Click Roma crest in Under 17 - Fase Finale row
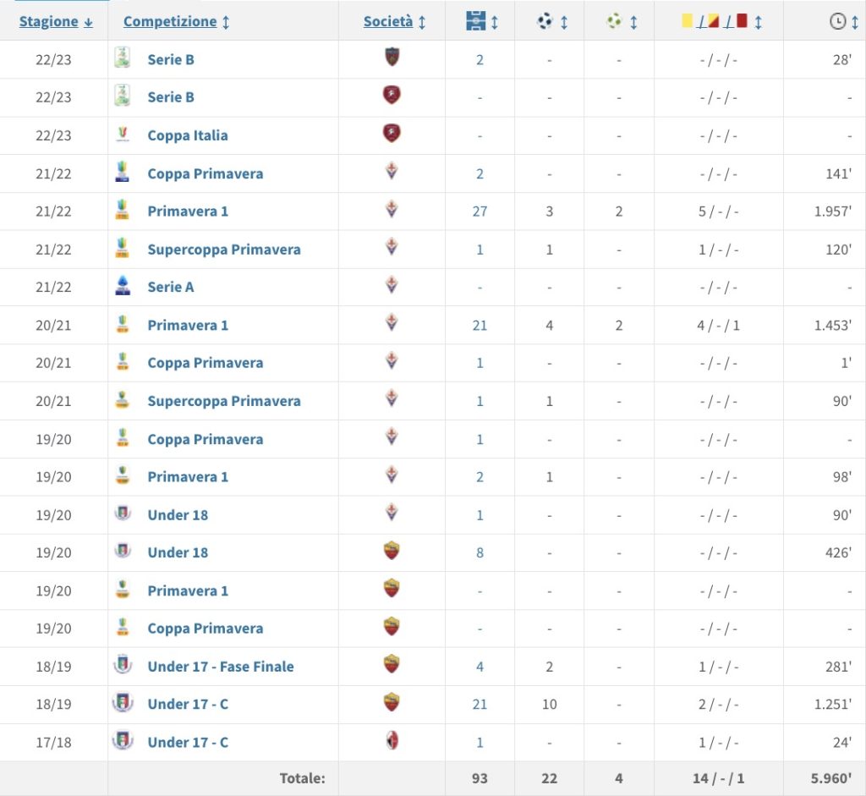The width and height of the screenshot is (866, 796). [391, 666]
